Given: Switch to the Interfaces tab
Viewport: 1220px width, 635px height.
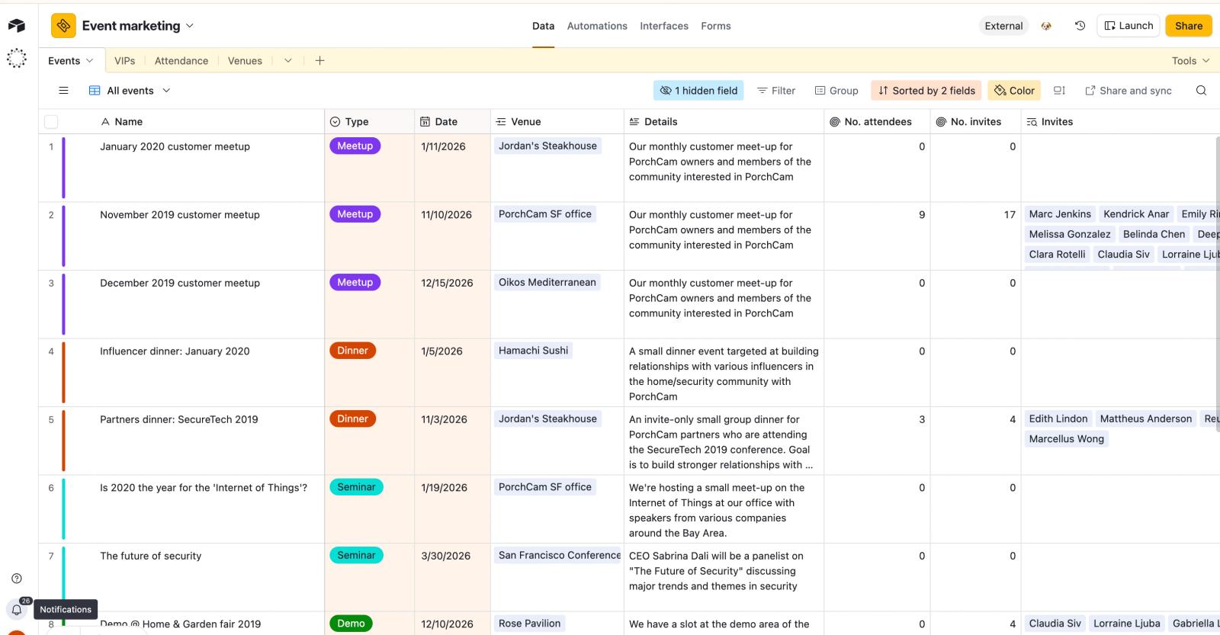Looking at the screenshot, I should (664, 26).
